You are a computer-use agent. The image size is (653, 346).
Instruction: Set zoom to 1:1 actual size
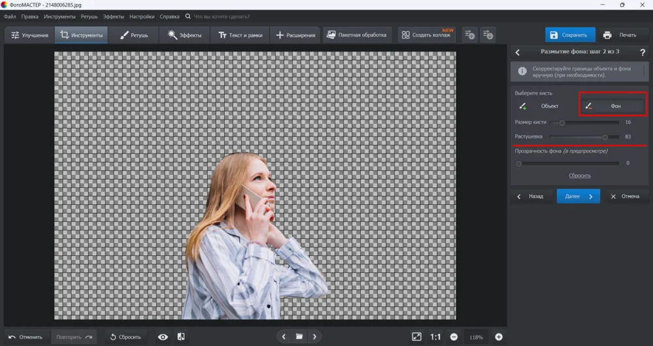click(x=436, y=337)
